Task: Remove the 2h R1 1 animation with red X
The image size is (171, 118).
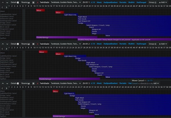Action: point(37,2)
